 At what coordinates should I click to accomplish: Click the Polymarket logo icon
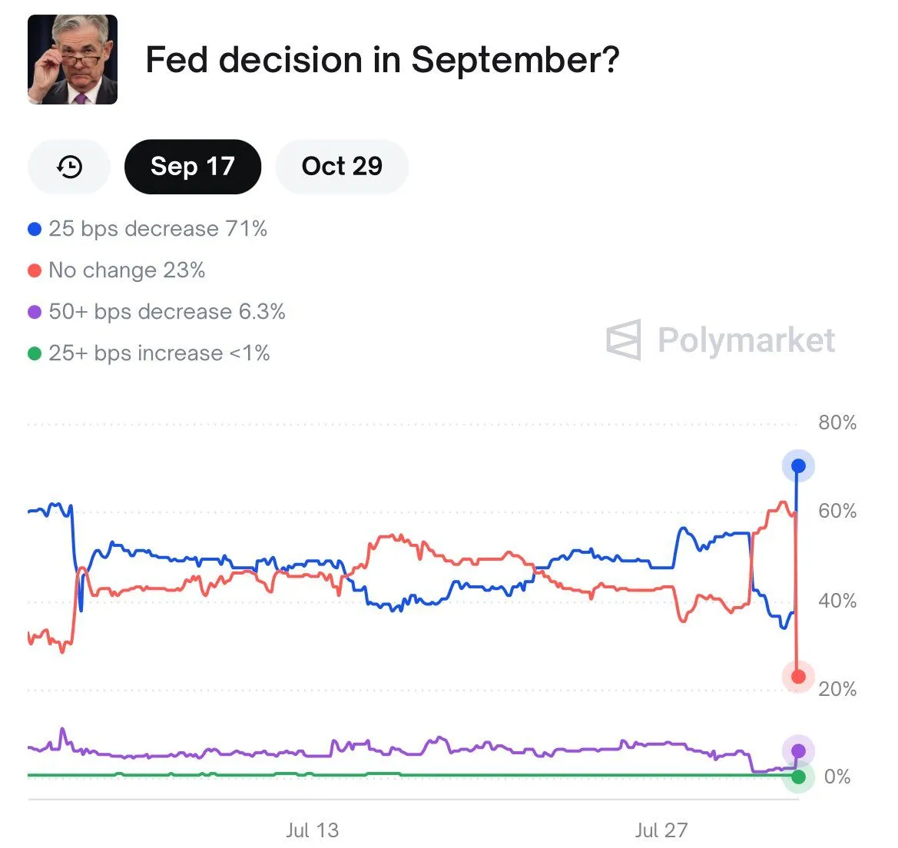click(x=624, y=341)
